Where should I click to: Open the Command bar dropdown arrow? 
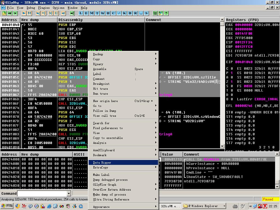69,193
